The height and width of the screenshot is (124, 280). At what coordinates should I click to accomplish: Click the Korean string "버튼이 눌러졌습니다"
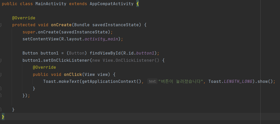click(181, 81)
